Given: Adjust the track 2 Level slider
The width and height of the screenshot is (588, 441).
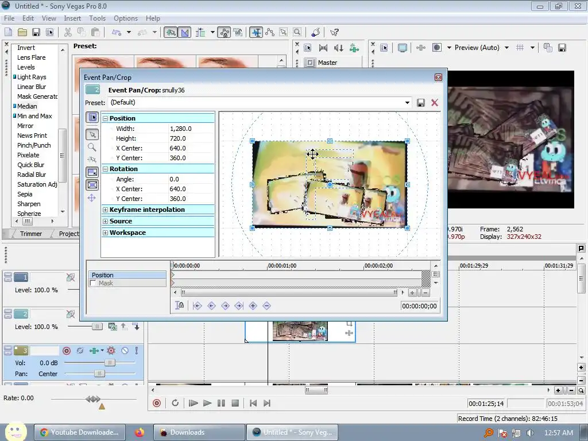Looking at the screenshot, I should pyautogui.click(x=97, y=327).
